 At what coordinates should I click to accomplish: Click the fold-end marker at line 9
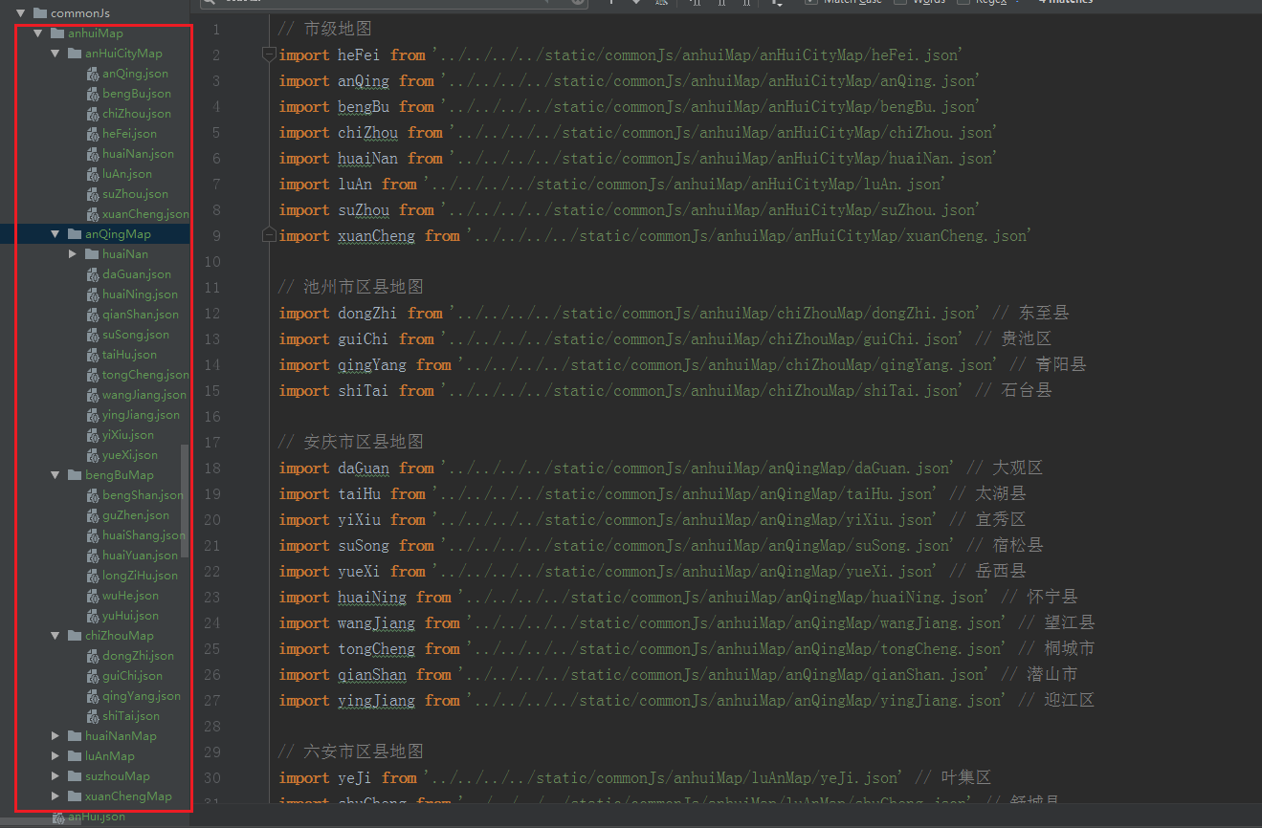[269, 235]
